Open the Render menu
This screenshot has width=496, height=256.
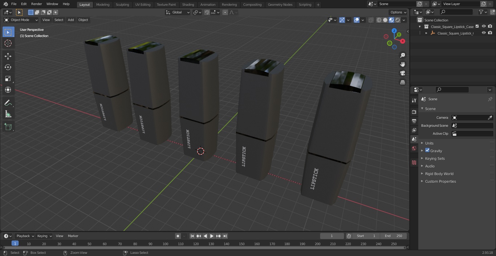36,4
